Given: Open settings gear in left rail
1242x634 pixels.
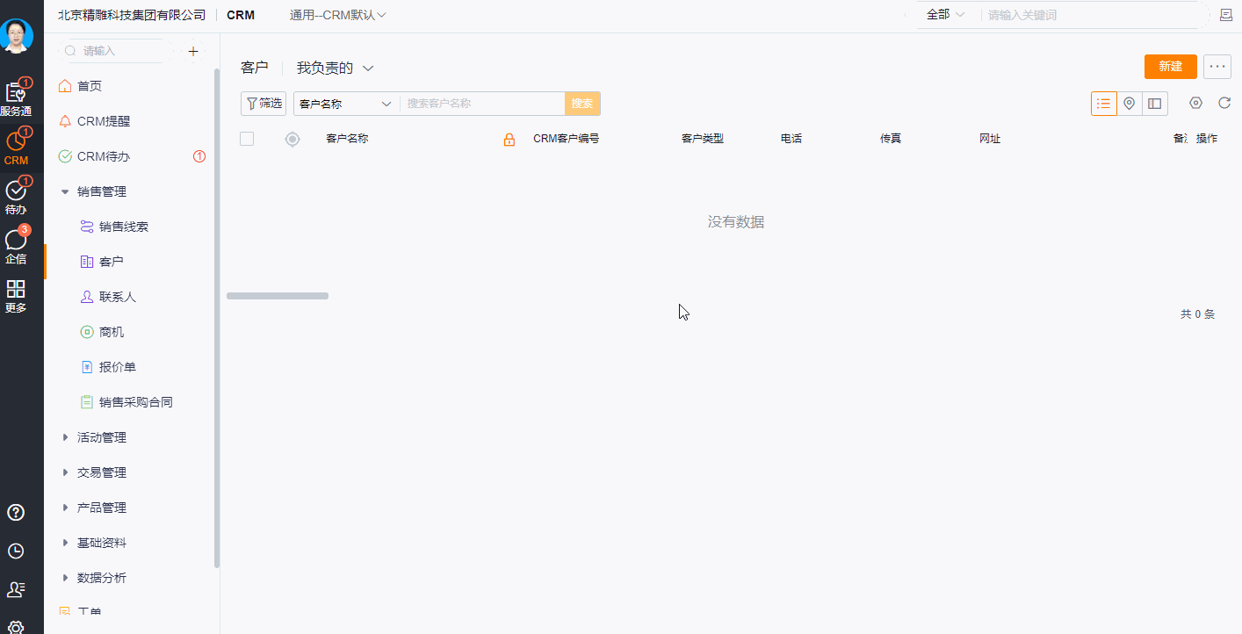Looking at the screenshot, I should tap(16, 627).
